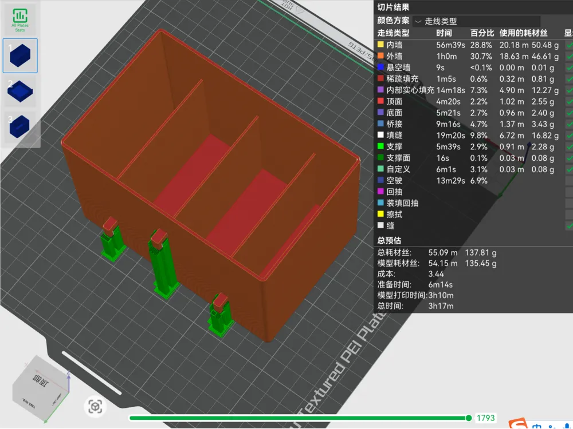Open the 走线类型 color scheme dropdown
The width and height of the screenshot is (573, 429).
tap(477, 21)
